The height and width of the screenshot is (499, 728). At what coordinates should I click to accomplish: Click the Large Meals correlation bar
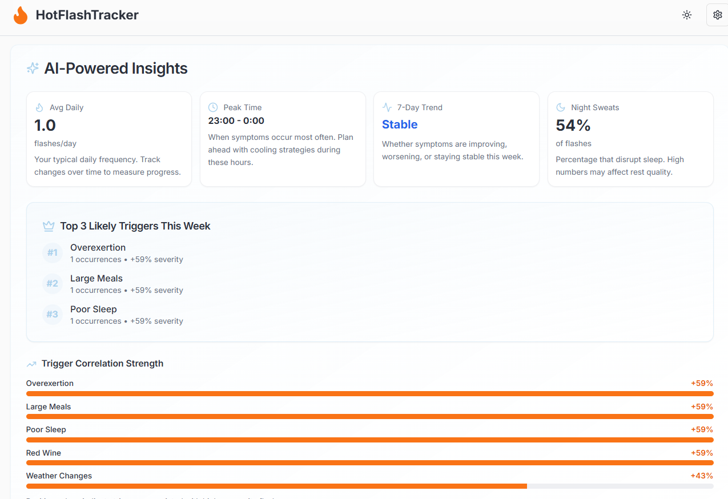(x=369, y=416)
